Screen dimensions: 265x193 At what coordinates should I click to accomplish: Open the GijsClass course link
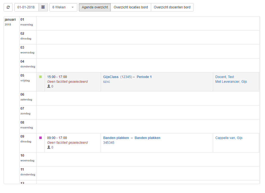tap(111, 77)
